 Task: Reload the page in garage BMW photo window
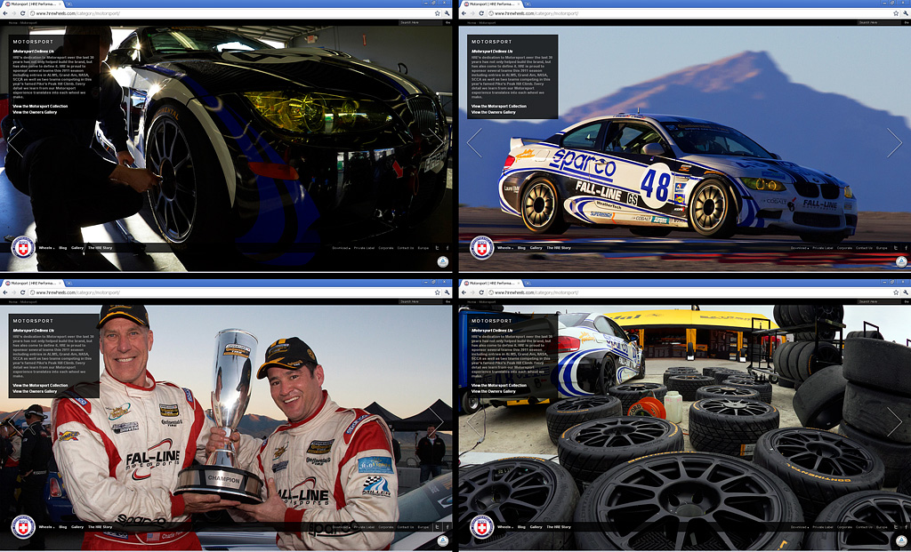(22, 12)
